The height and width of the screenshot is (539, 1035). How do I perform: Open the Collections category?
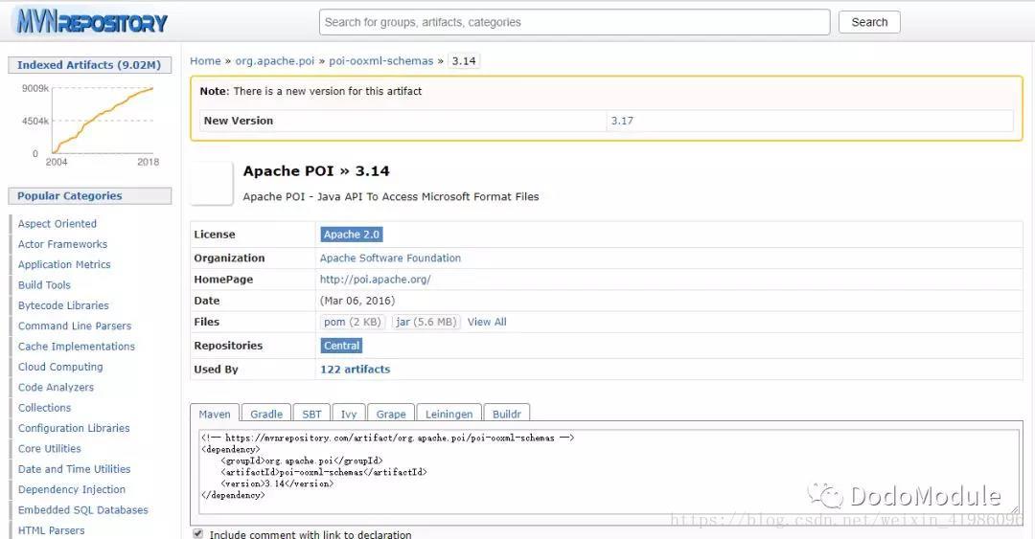click(x=44, y=408)
